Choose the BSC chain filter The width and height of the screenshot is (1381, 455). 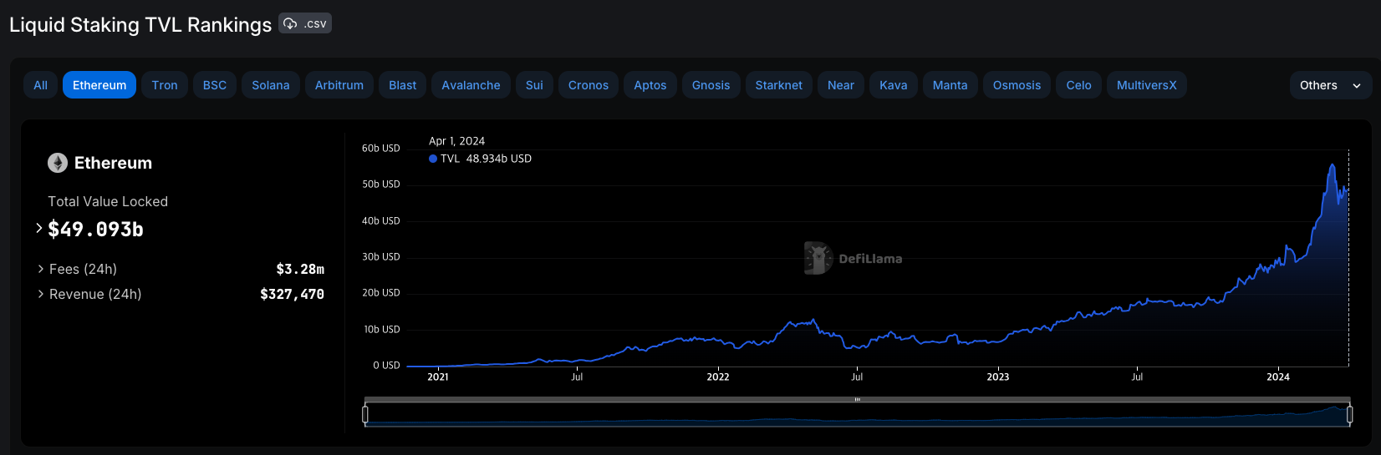(x=215, y=85)
